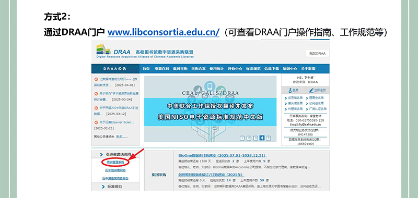Expand the 引进资源培训周 section chevron
This screenshot has height=198, width=418.
tap(101, 154)
